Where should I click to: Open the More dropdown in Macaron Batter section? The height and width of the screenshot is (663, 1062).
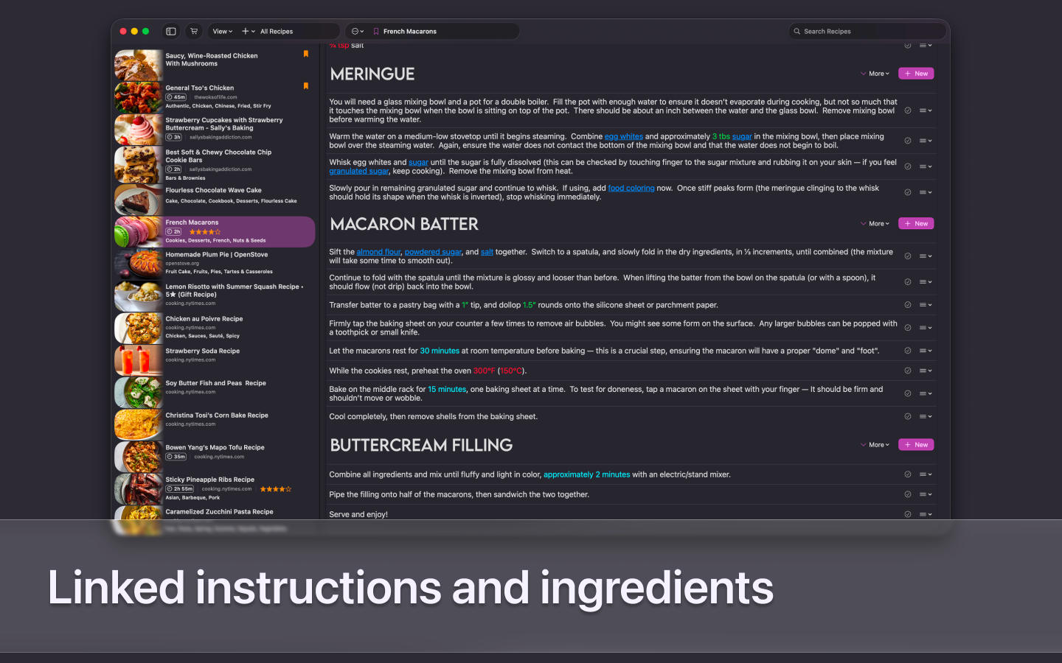tap(879, 223)
